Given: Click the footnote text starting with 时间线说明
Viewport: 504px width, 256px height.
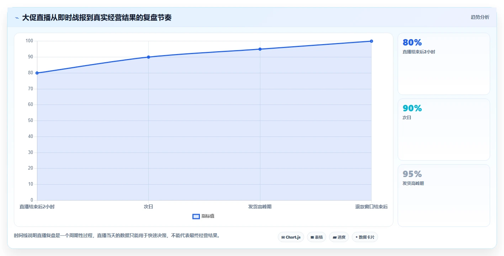Looking at the screenshot, I should pos(117,235).
